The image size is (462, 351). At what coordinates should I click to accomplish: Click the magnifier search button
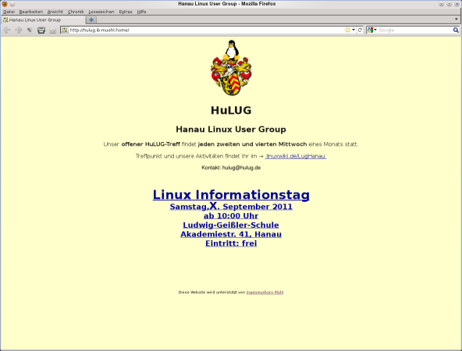pos(456,30)
